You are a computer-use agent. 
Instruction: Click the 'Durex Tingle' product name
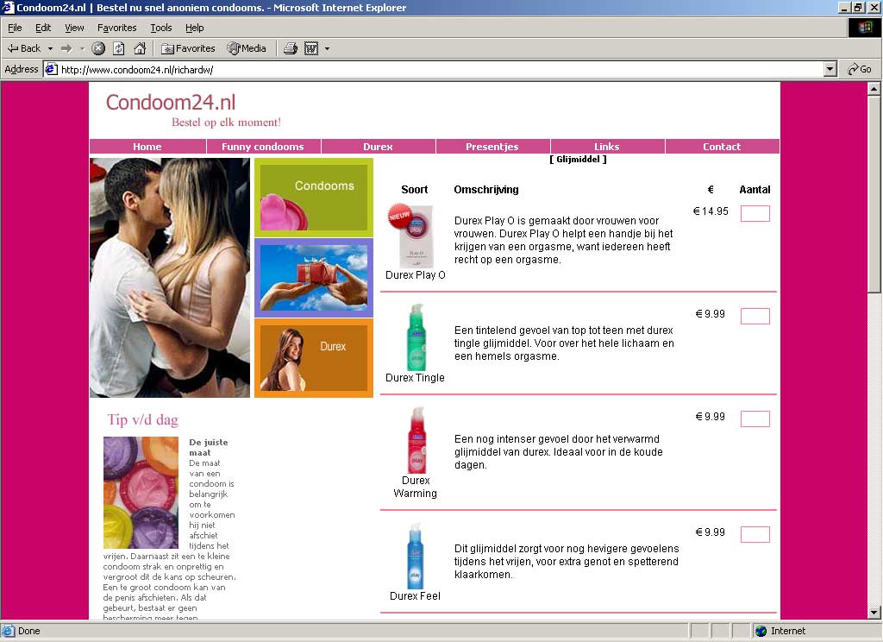coord(415,378)
